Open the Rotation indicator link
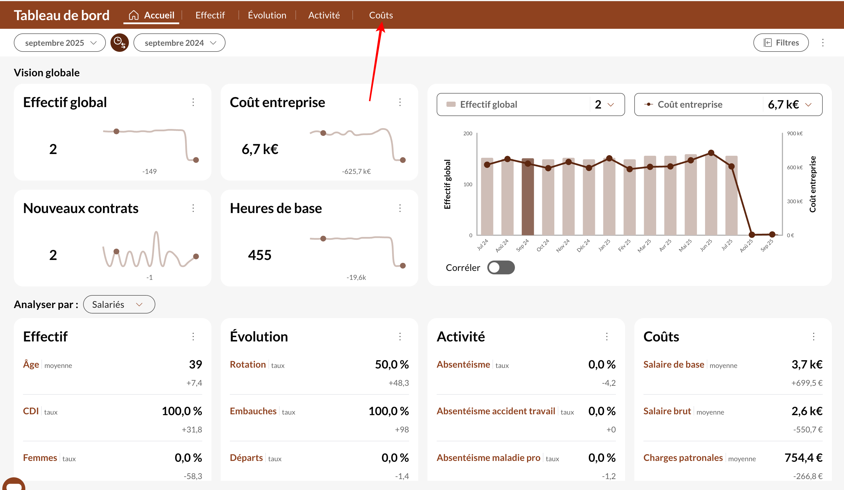The image size is (844, 490). point(247,364)
